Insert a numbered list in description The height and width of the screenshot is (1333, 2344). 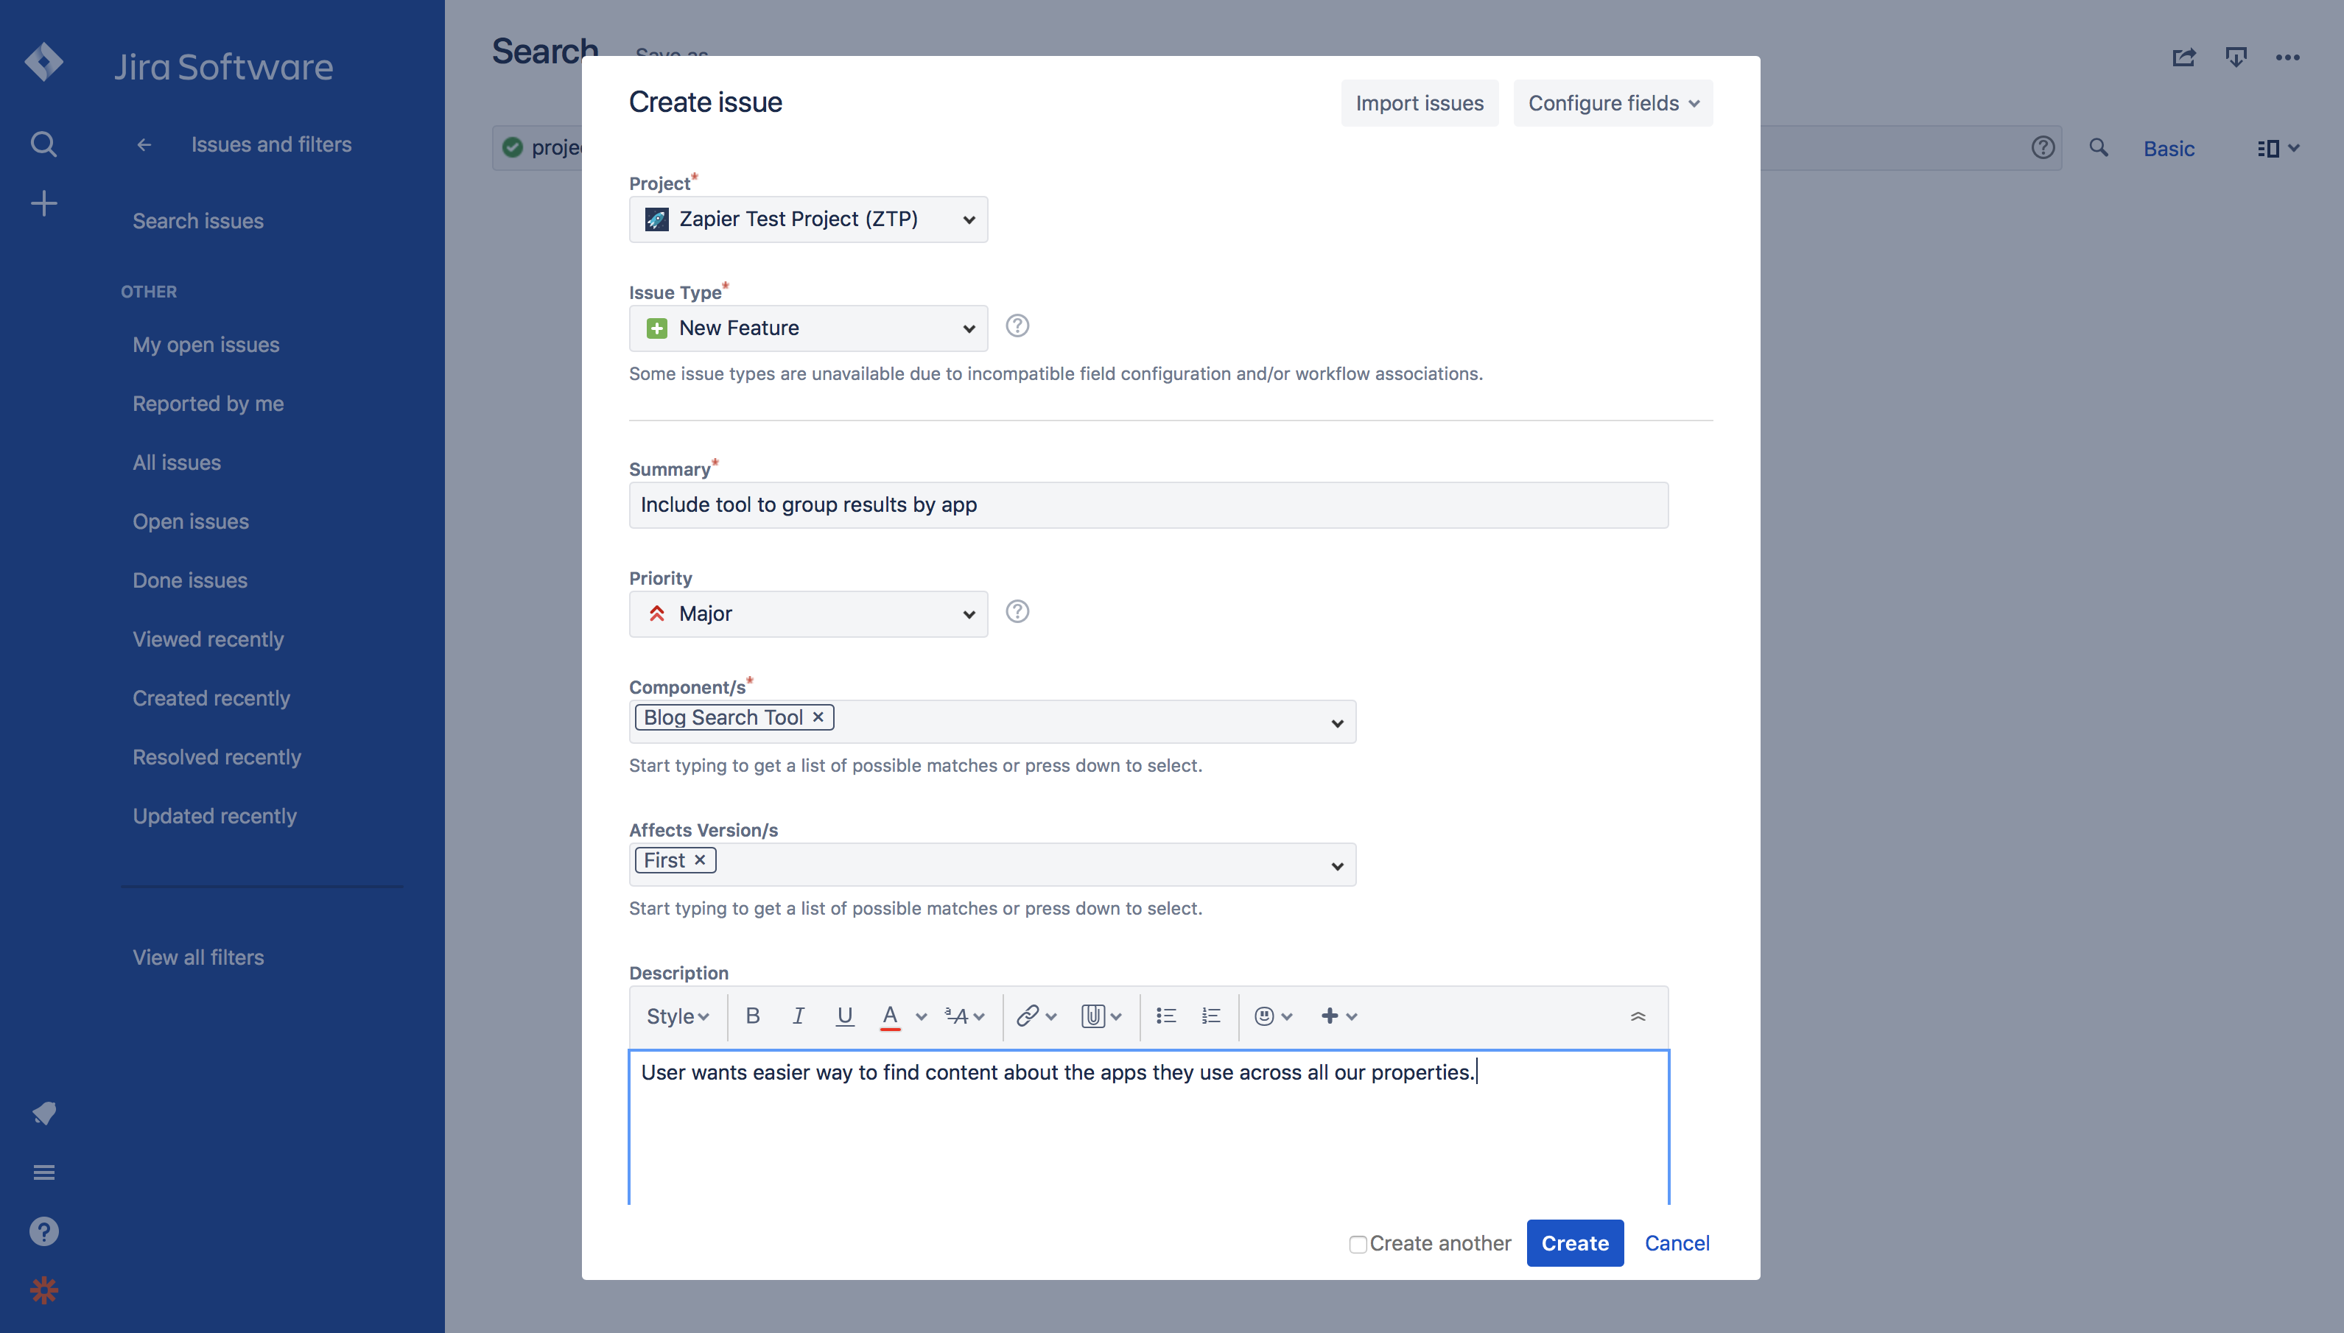[x=1211, y=1016]
